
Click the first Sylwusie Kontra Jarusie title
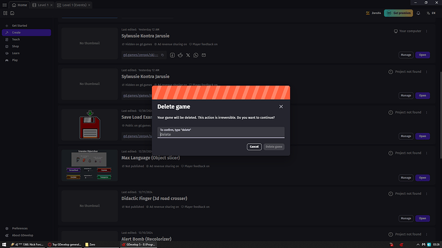[145, 36]
